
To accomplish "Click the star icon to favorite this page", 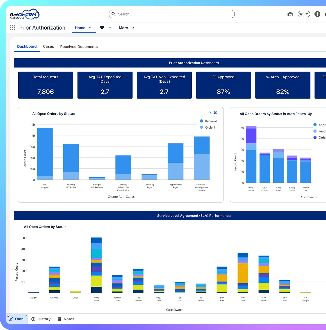I will (x=301, y=14).
